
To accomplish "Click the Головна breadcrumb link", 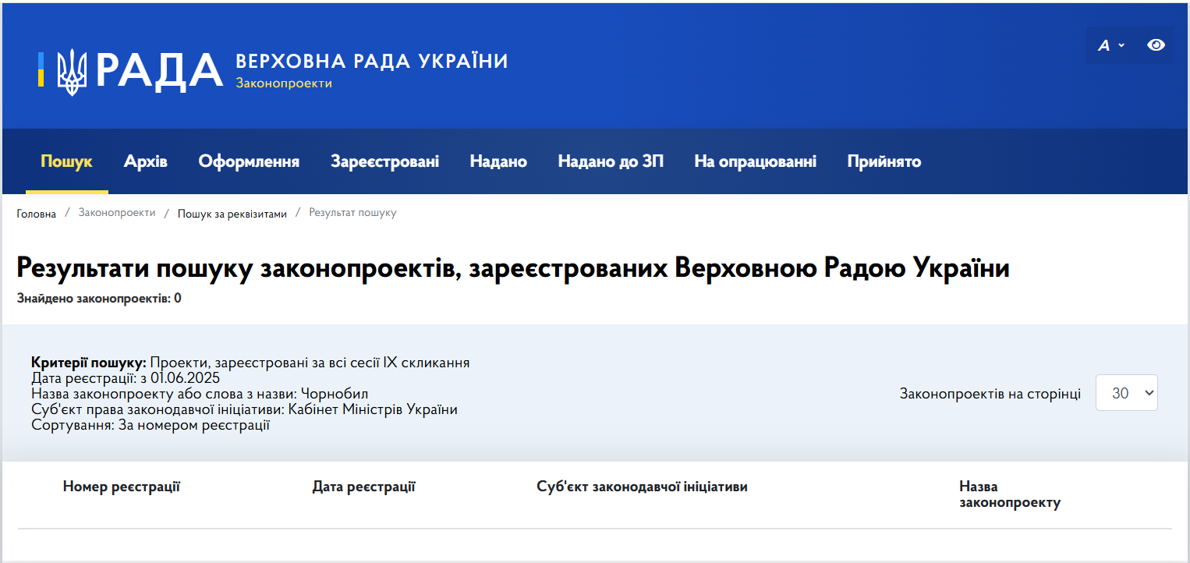I will [36, 213].
